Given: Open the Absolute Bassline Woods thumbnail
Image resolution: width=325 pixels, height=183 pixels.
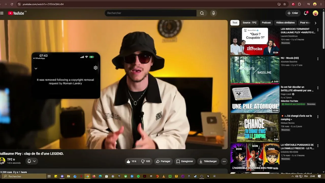Looking at the screenshot, I should point(255,70).
